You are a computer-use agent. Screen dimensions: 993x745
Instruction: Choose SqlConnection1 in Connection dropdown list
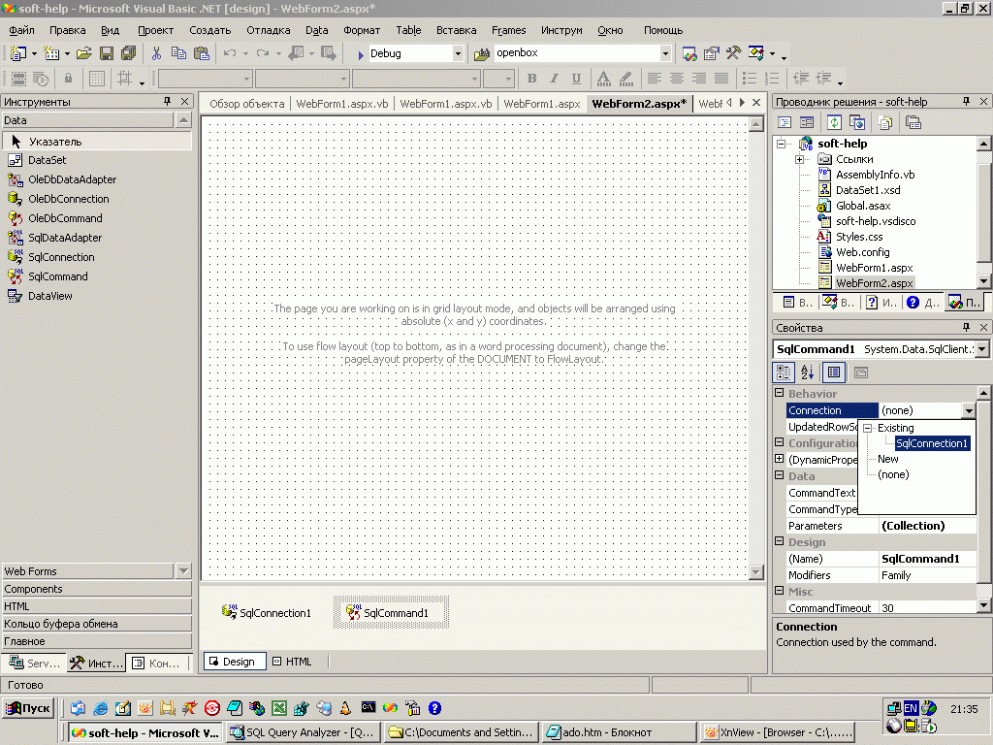point(932,443)
